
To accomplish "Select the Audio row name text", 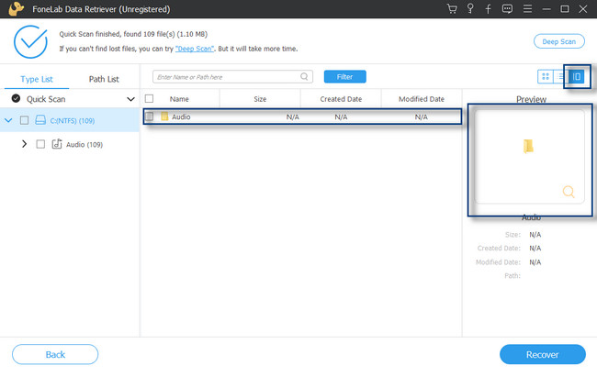I will pos(181,116).
